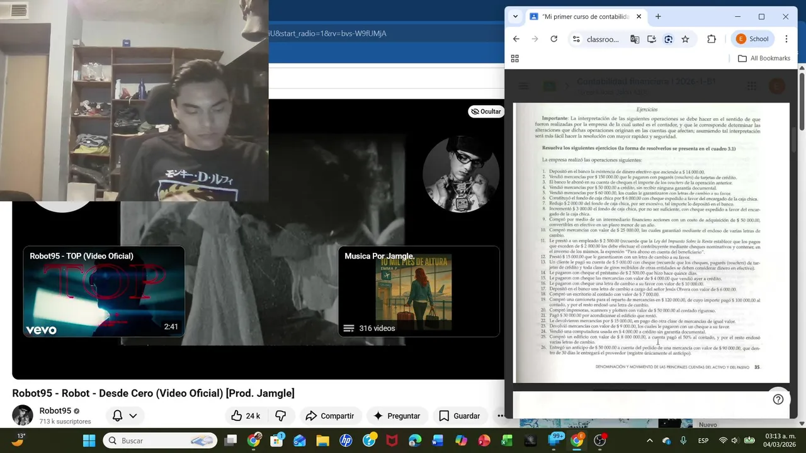Bookmark this tab with star icon

coord(685,39)
